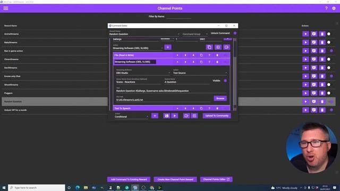Open help for File (Read & Write) action
The height and width of the screenshot is (191, 340).
point(209,55)
